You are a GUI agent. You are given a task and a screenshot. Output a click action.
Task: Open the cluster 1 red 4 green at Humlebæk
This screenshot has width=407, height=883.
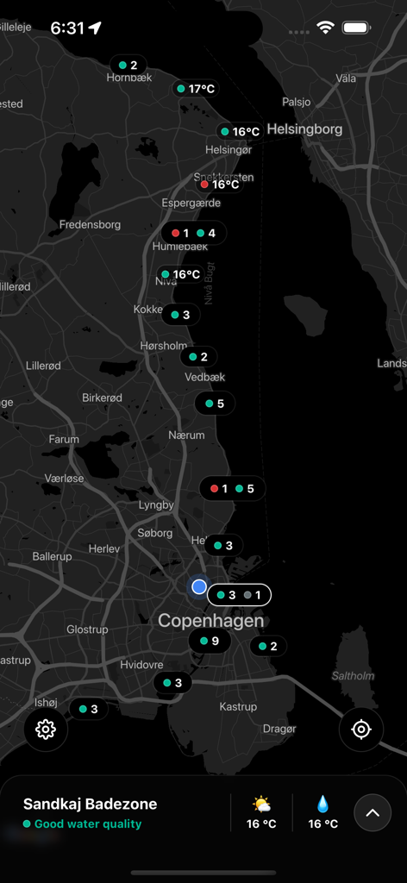(194, 233)
